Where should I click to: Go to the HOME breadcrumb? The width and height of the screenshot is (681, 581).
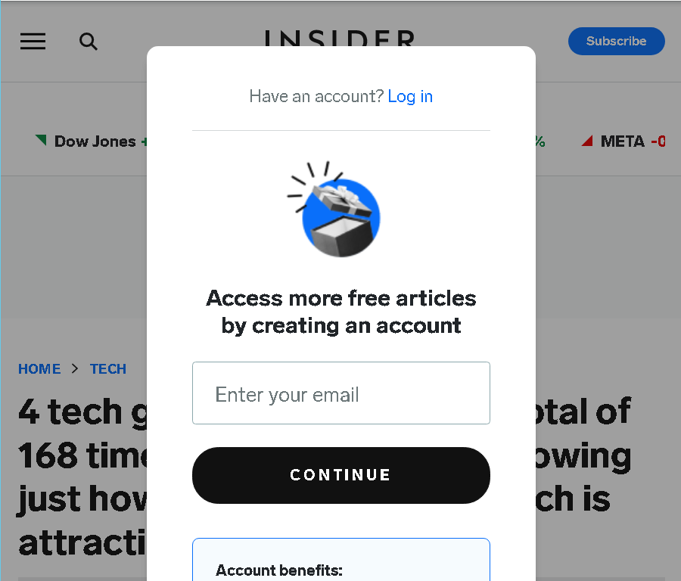(39, 369)
